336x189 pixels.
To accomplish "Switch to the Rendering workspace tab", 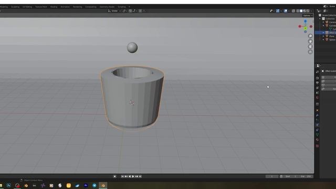I will click(77, 7).
